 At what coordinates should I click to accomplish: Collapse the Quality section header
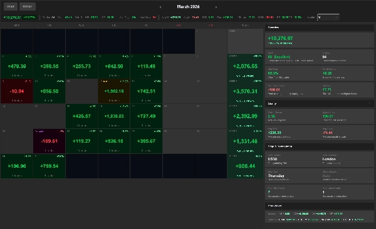point(320,104)
